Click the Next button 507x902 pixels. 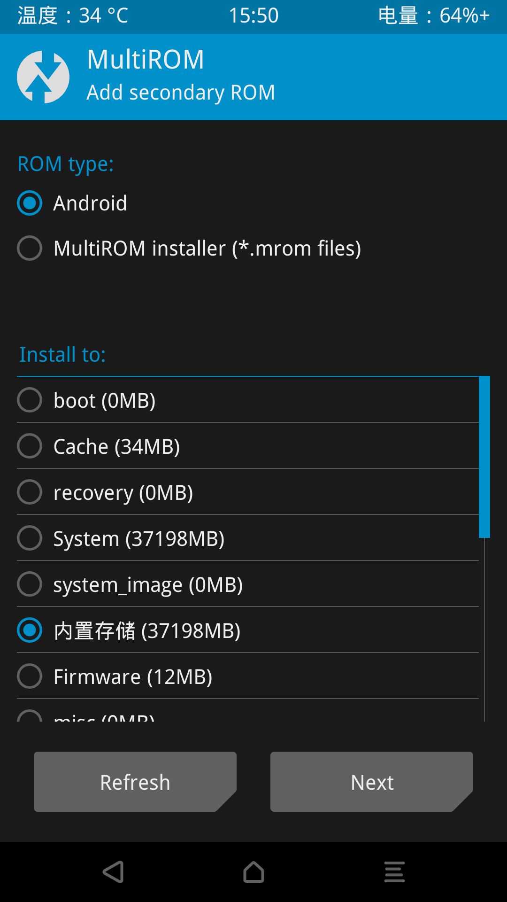pos(372,782)
